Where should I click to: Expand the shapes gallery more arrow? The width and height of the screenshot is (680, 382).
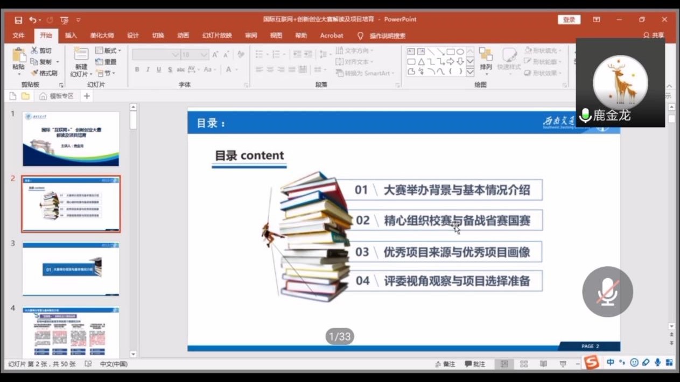(x=470, y=72)
